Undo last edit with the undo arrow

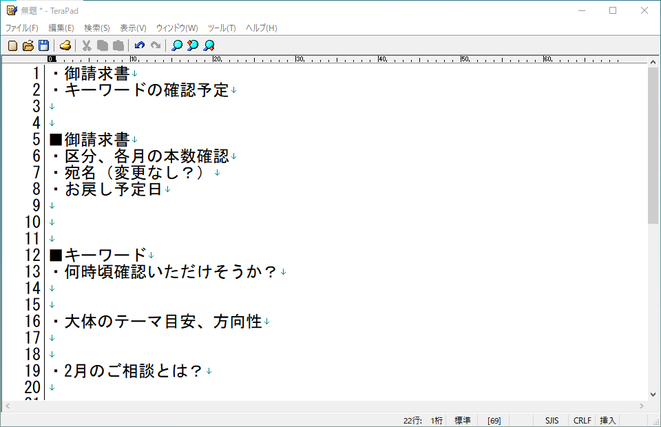(140, 45)
